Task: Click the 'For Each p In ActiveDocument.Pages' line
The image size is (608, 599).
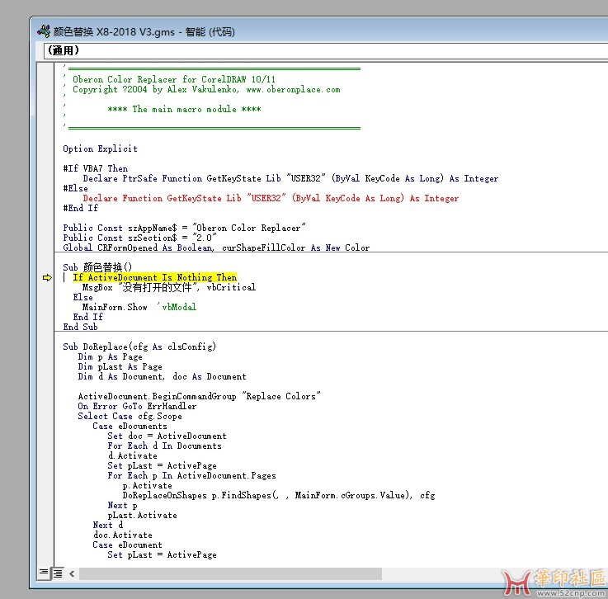Action: pos(191,476)
